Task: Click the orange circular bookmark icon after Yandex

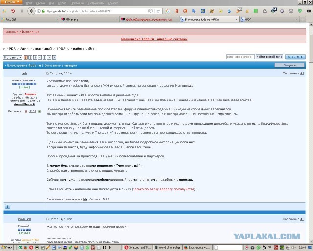Action: point(185,11)
